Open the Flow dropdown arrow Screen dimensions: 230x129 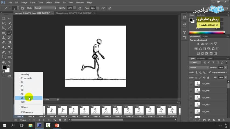coord(98,8)
